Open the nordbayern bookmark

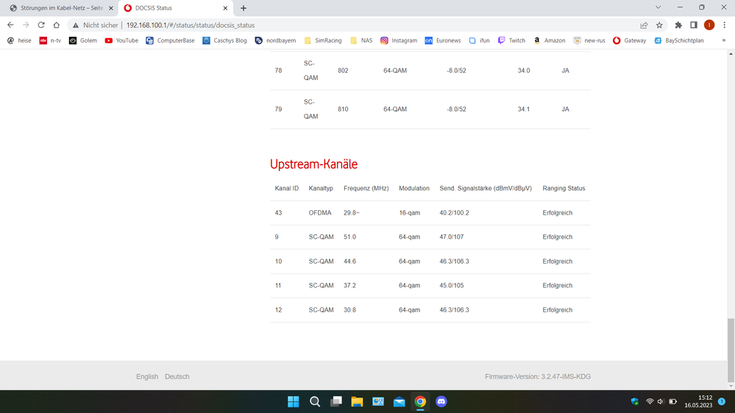click(276, 40)
